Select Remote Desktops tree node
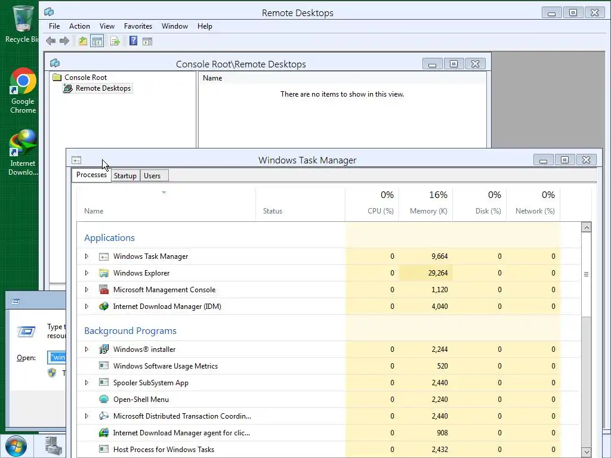 pyautogui.click(x=103, y=88)
